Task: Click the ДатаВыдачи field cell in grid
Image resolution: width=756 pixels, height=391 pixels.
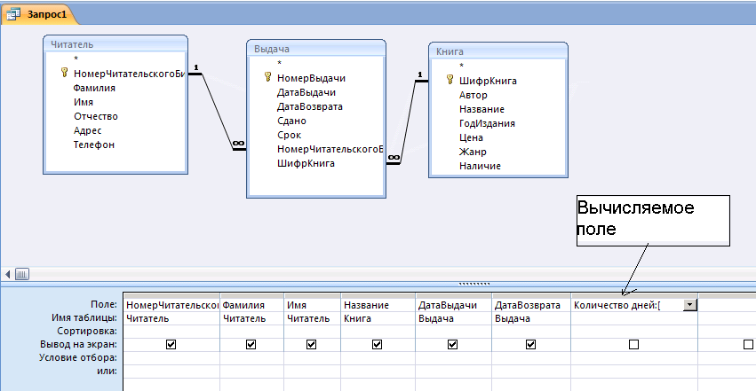Action: 453,305
